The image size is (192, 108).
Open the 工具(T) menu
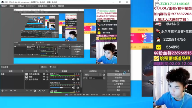53,6
